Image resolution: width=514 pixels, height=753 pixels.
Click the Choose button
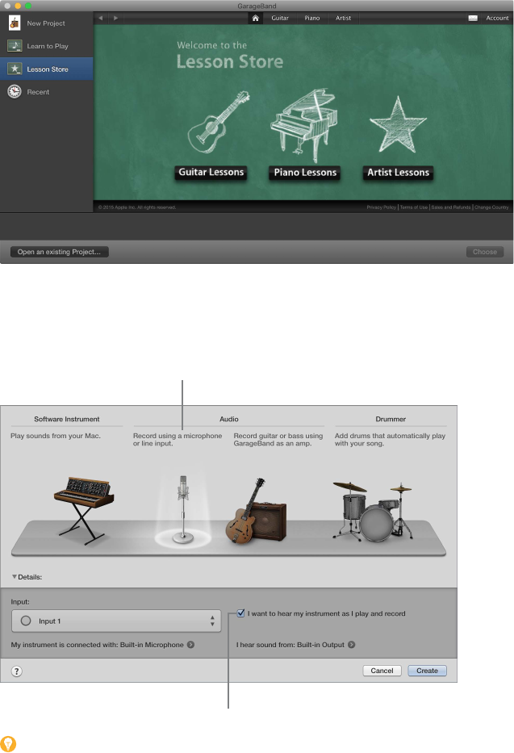(485, 252)
